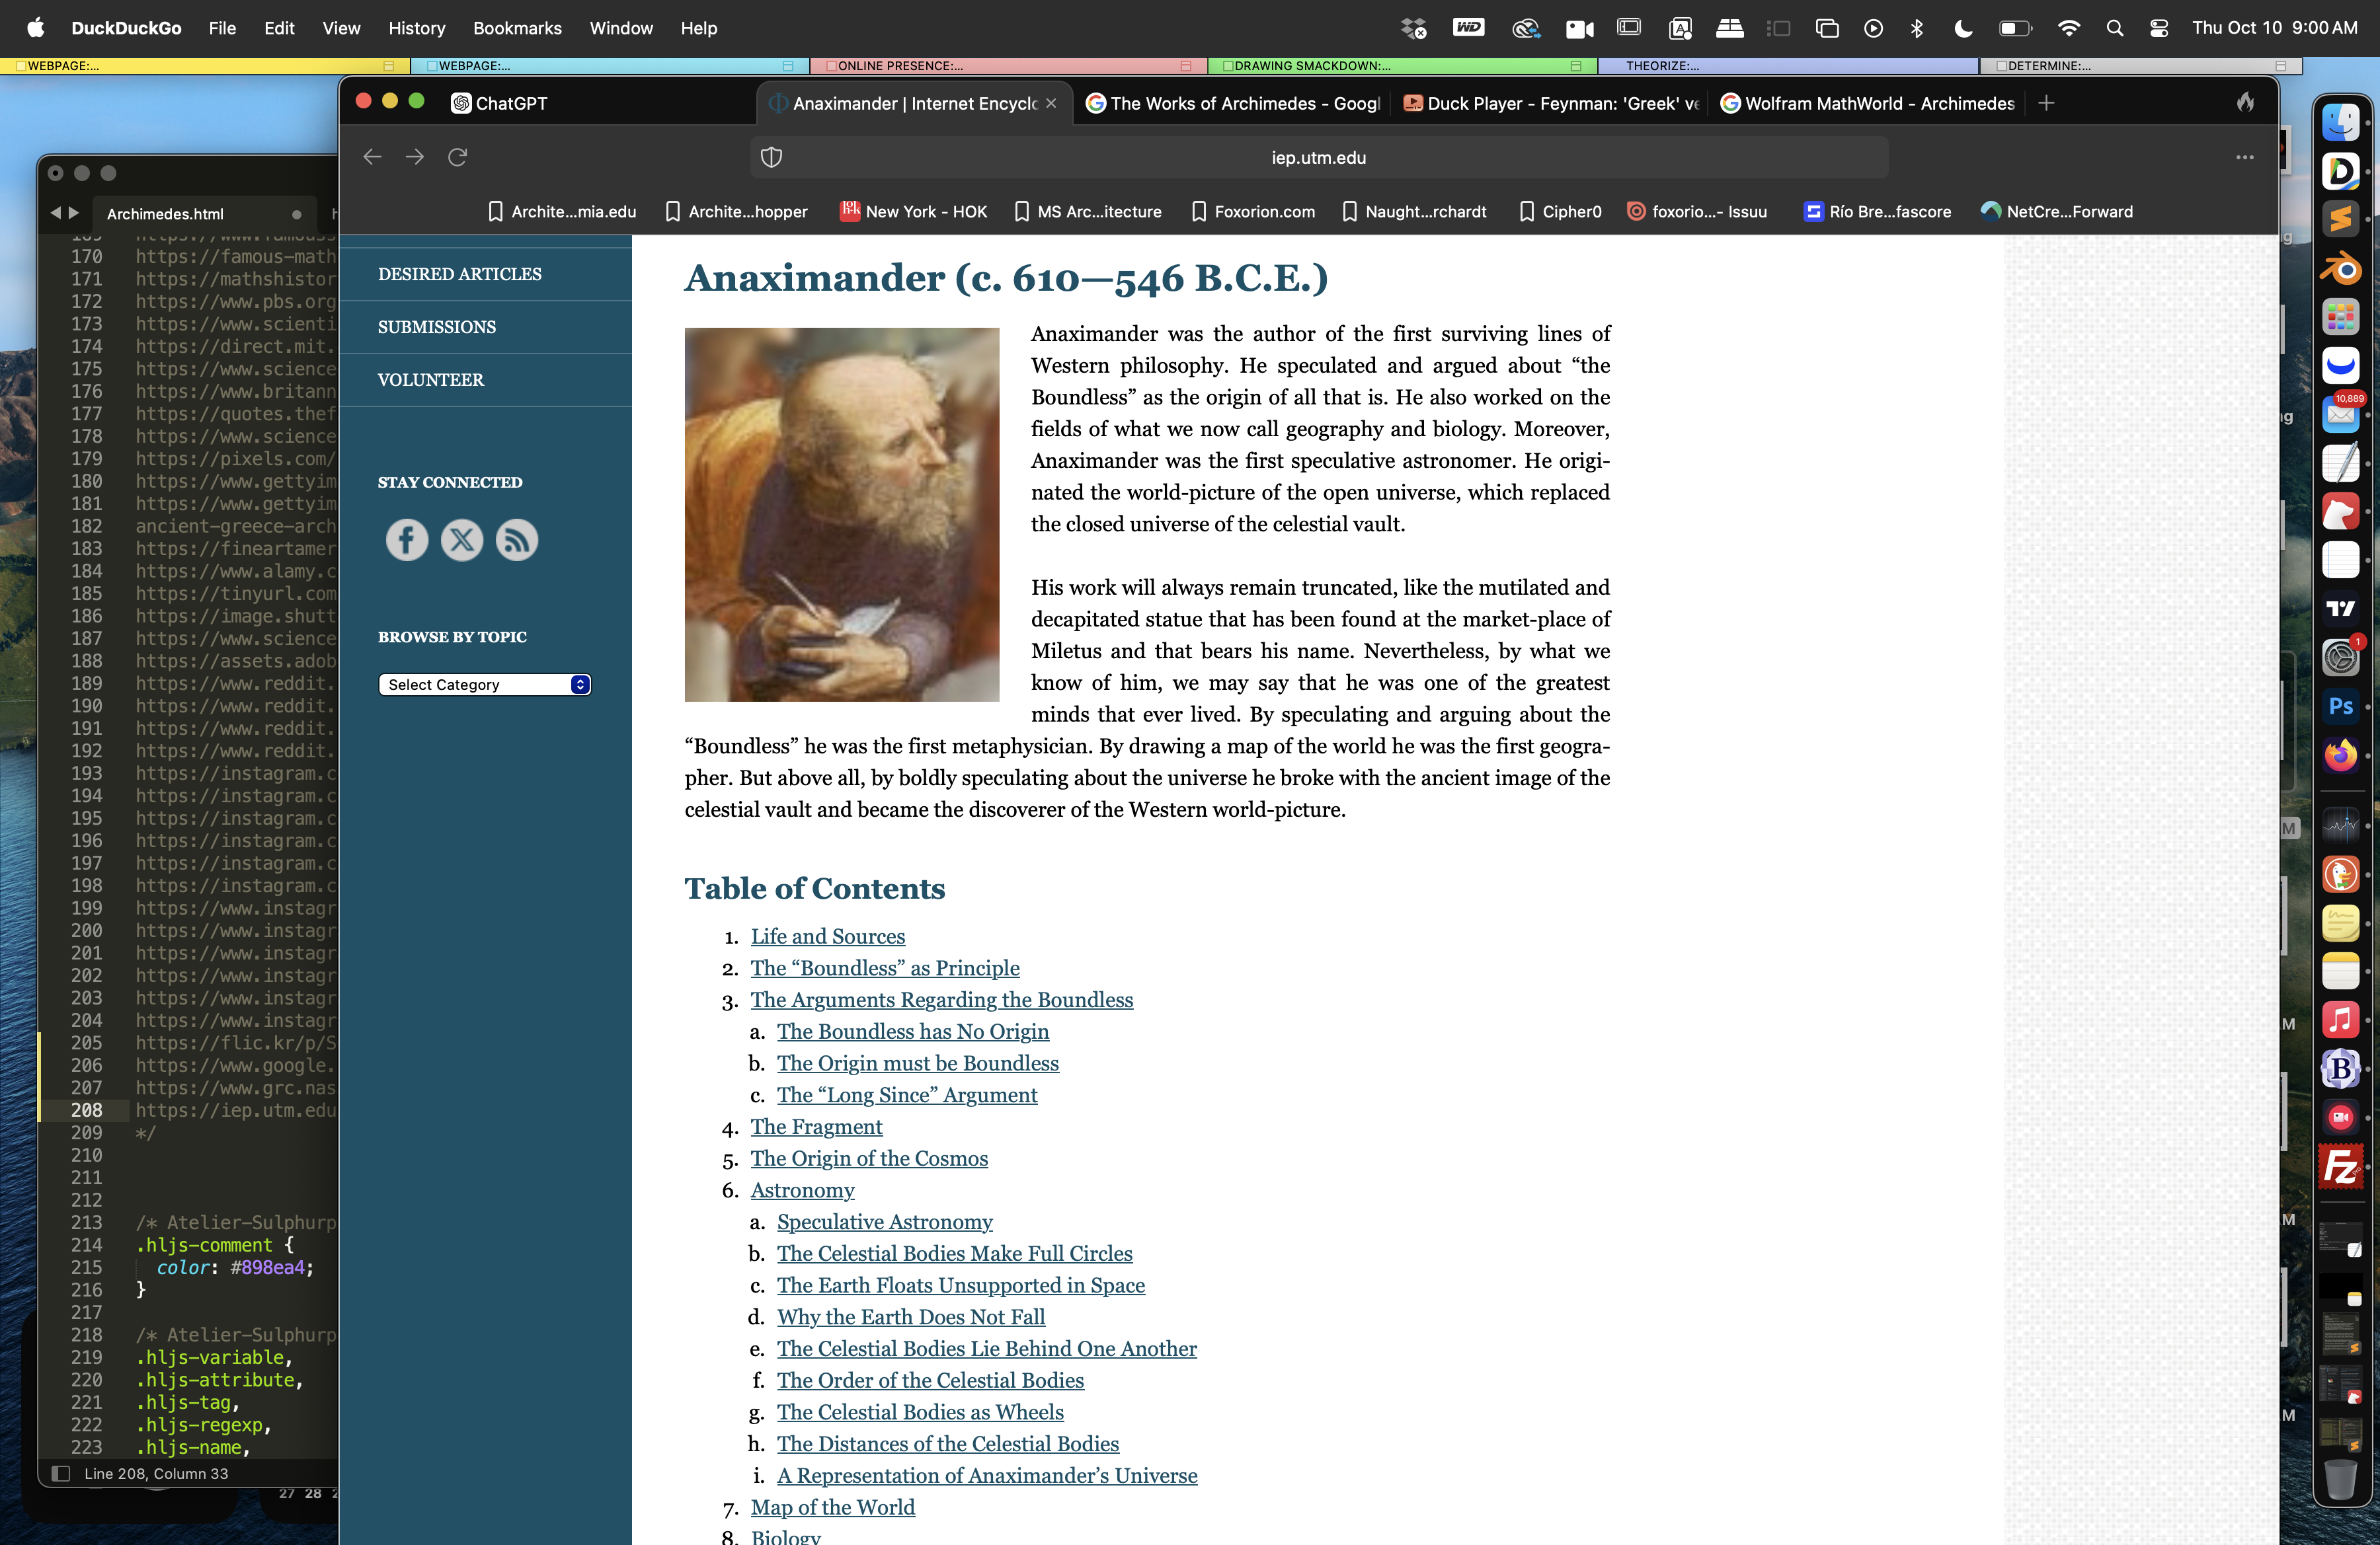
Task: Open Firefox in the Dock
Action: coord(2340,755)
